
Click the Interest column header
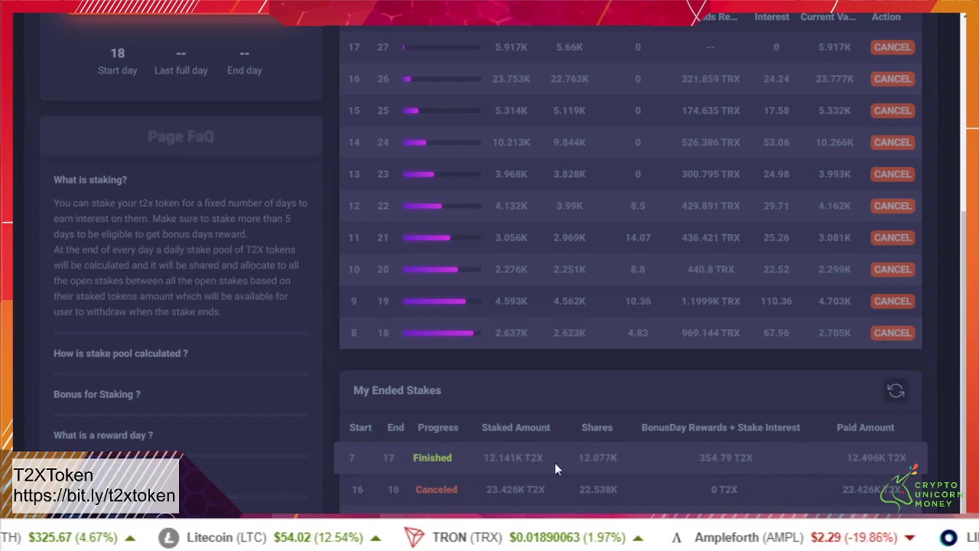coord(772,17)
